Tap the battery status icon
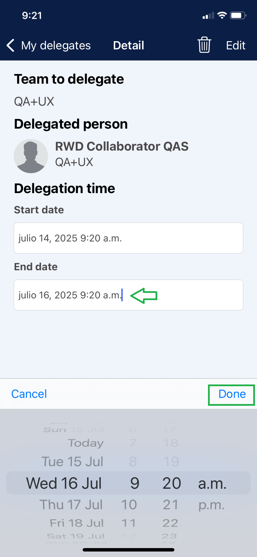This screenshot has width=257, height=557. pyautogui.click(x=238, y=15)
